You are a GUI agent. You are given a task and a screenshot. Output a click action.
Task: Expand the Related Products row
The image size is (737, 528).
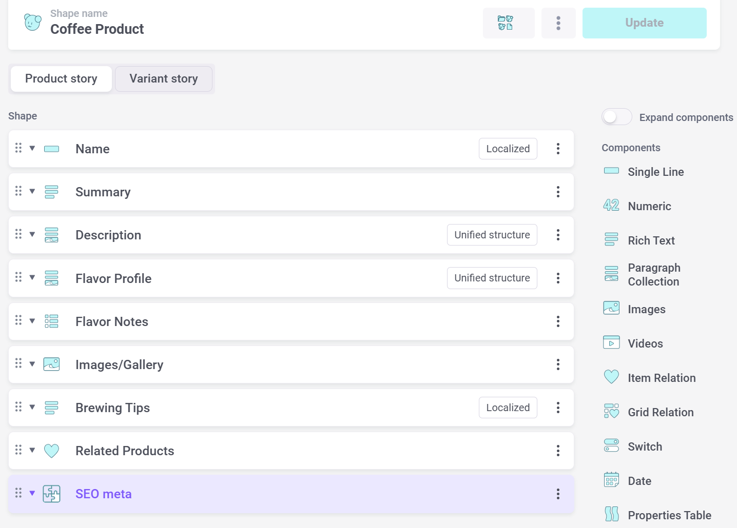coord(32,451)
